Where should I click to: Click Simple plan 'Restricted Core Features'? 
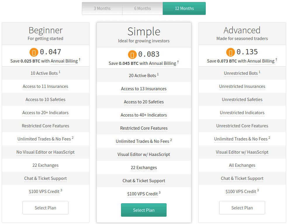(144, 129)
